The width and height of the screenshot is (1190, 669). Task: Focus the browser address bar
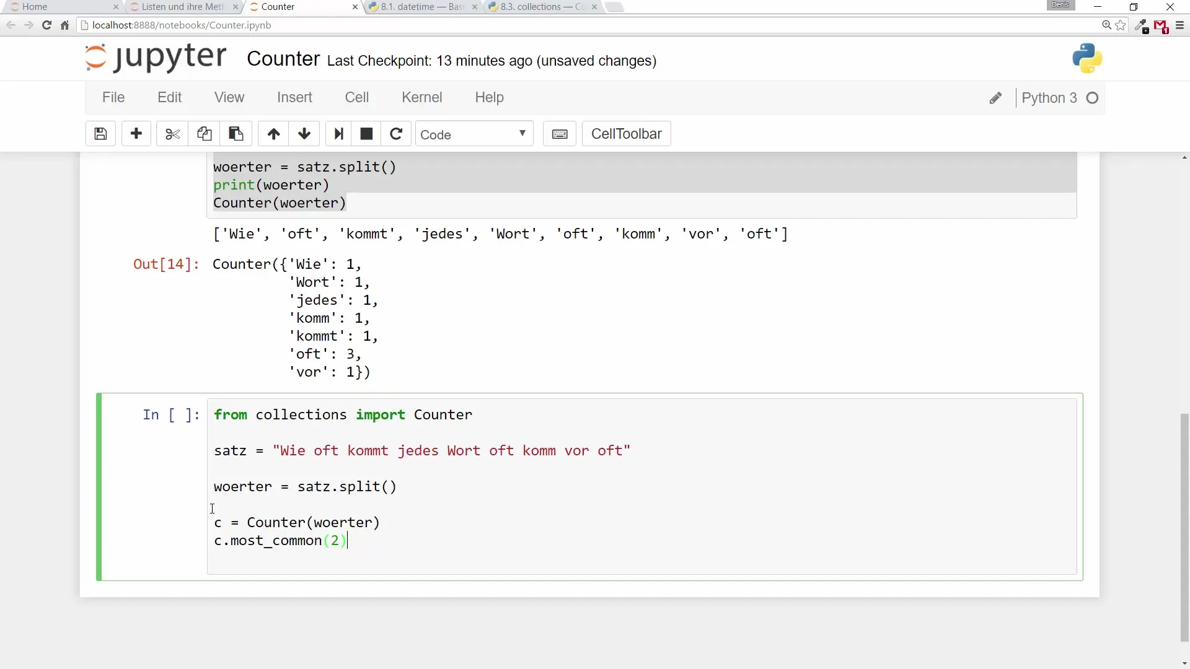click(589, 25)
